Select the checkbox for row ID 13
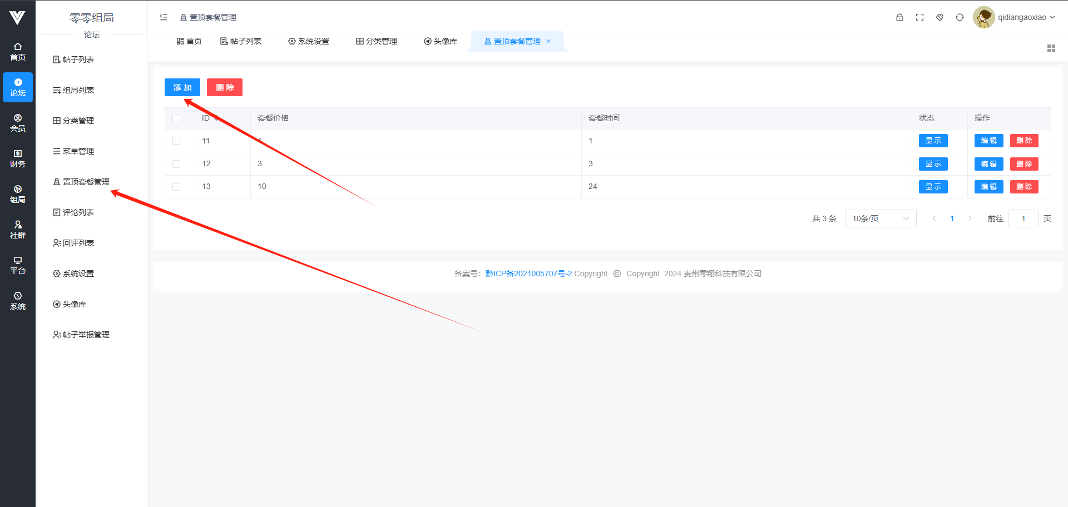This screenshot has height=507, width=1068. coord(176,187)
